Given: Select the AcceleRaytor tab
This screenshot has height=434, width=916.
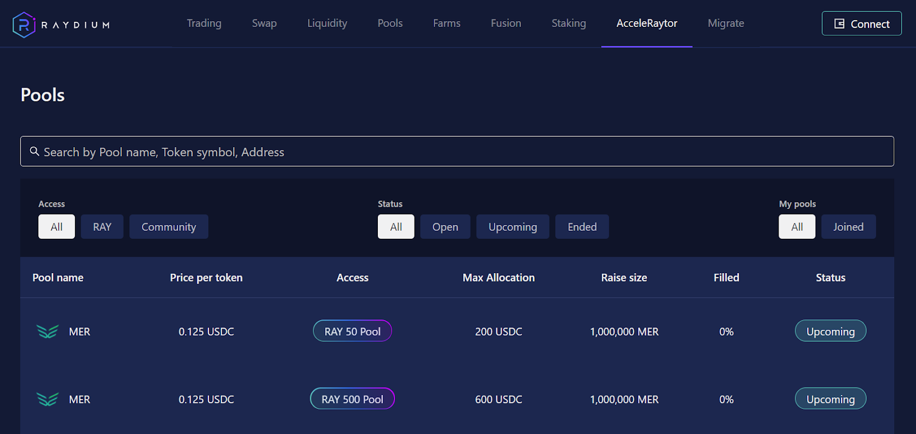Looking at the screenshot, I should coord(647,23).
